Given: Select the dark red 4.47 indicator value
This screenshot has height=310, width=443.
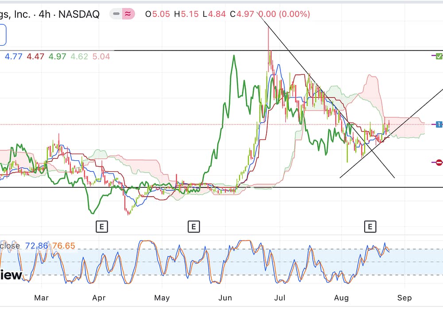Looking at the screenshot, I should click(x=35, y=57).
